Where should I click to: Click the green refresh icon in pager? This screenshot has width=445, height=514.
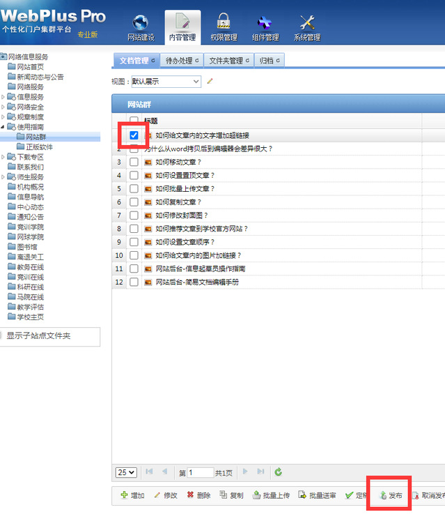pyautogui.click(x=279, y=472)
